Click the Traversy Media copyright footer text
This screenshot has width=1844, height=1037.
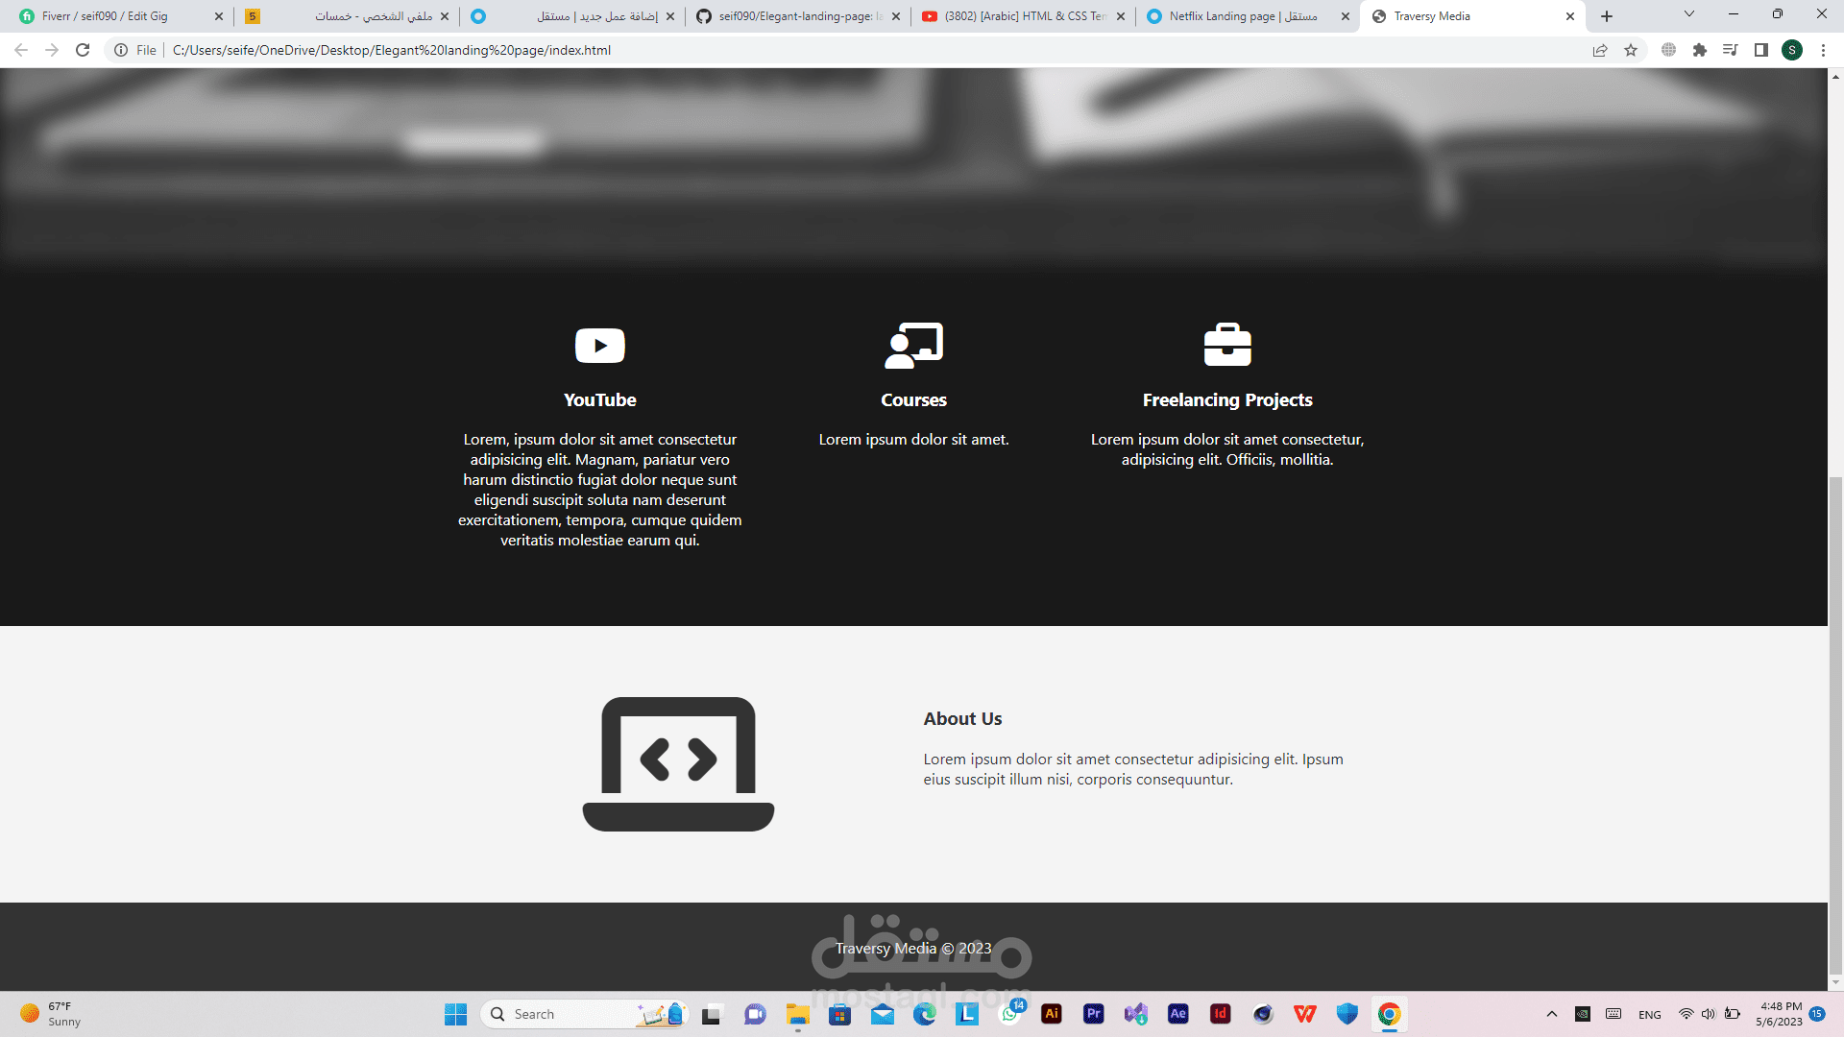click(913, 948)
